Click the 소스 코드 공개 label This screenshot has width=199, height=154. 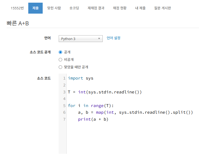tap(40, 52)
